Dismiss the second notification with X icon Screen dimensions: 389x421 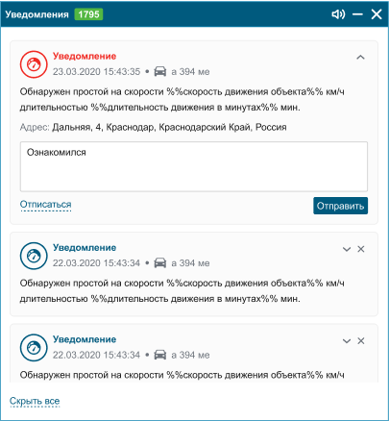(x=361, y=249)
